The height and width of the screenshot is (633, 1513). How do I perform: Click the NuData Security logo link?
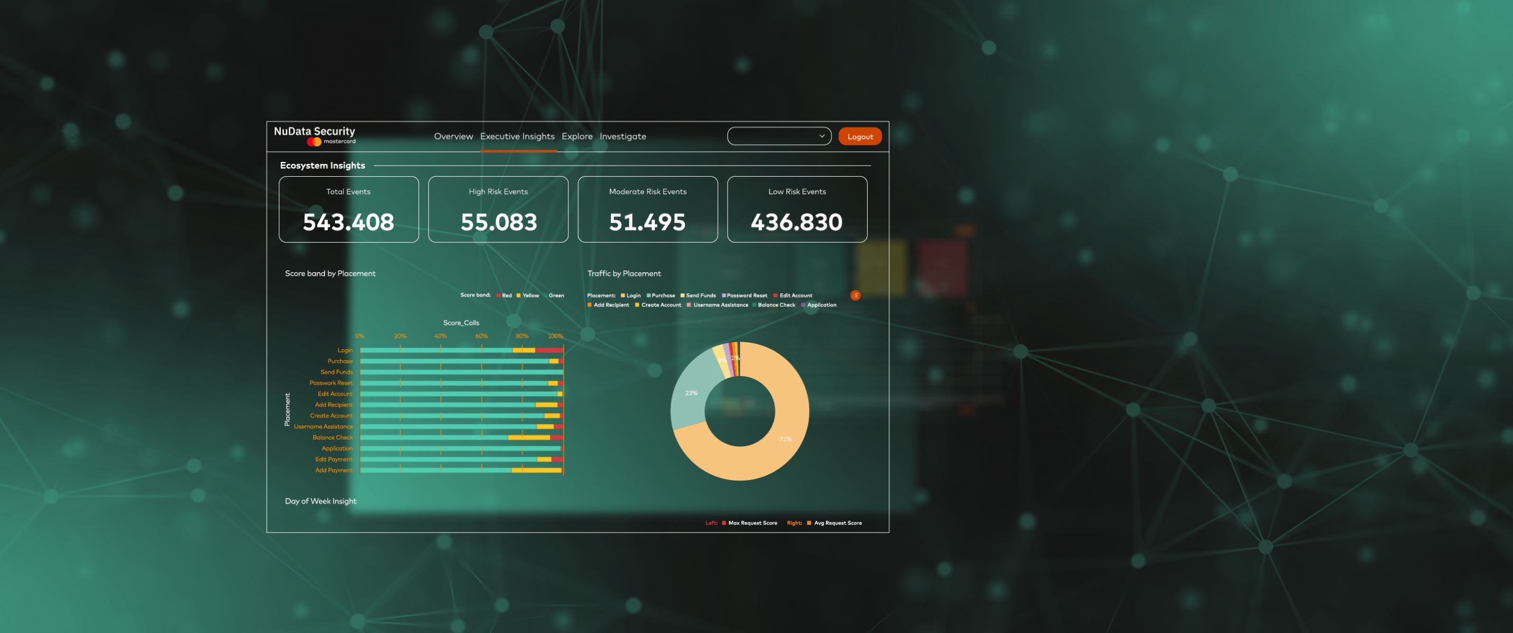pos(314,131)
